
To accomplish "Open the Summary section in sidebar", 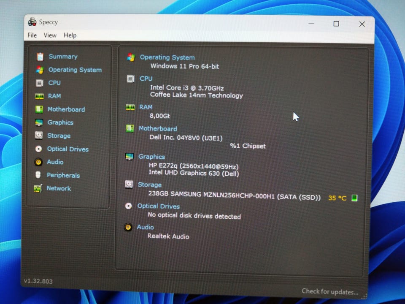I will (x=63, y=57).
